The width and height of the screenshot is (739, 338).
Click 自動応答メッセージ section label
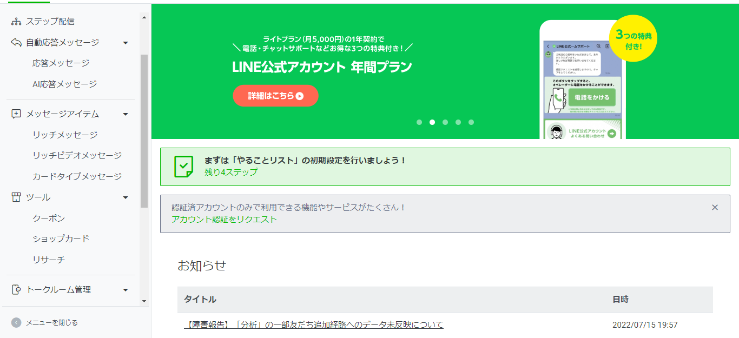pos(63,43)
